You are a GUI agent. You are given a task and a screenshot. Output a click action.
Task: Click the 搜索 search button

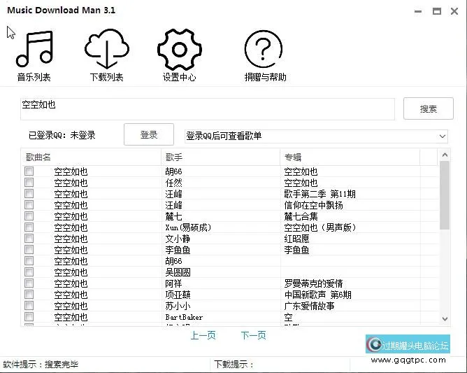coord(429,108)
